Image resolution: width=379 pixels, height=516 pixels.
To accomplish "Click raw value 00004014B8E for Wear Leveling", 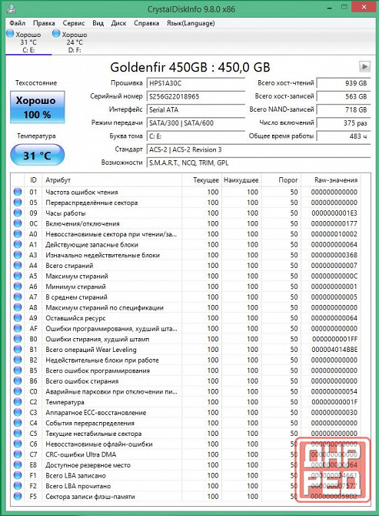I will point(334,350).
